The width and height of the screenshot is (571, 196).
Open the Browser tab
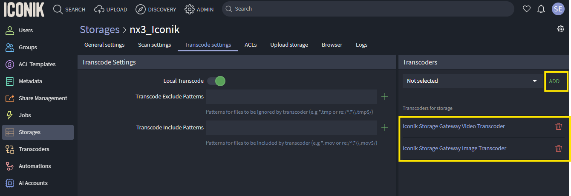[332, 45]
